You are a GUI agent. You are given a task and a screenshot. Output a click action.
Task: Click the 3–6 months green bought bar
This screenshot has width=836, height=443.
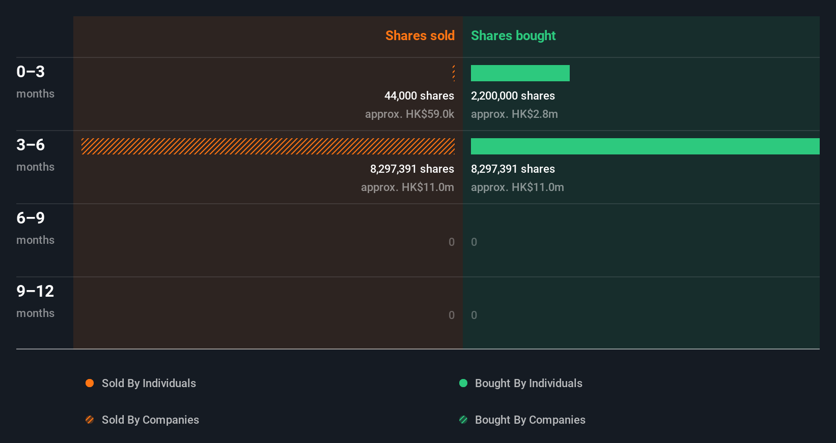tap(645, 146)
